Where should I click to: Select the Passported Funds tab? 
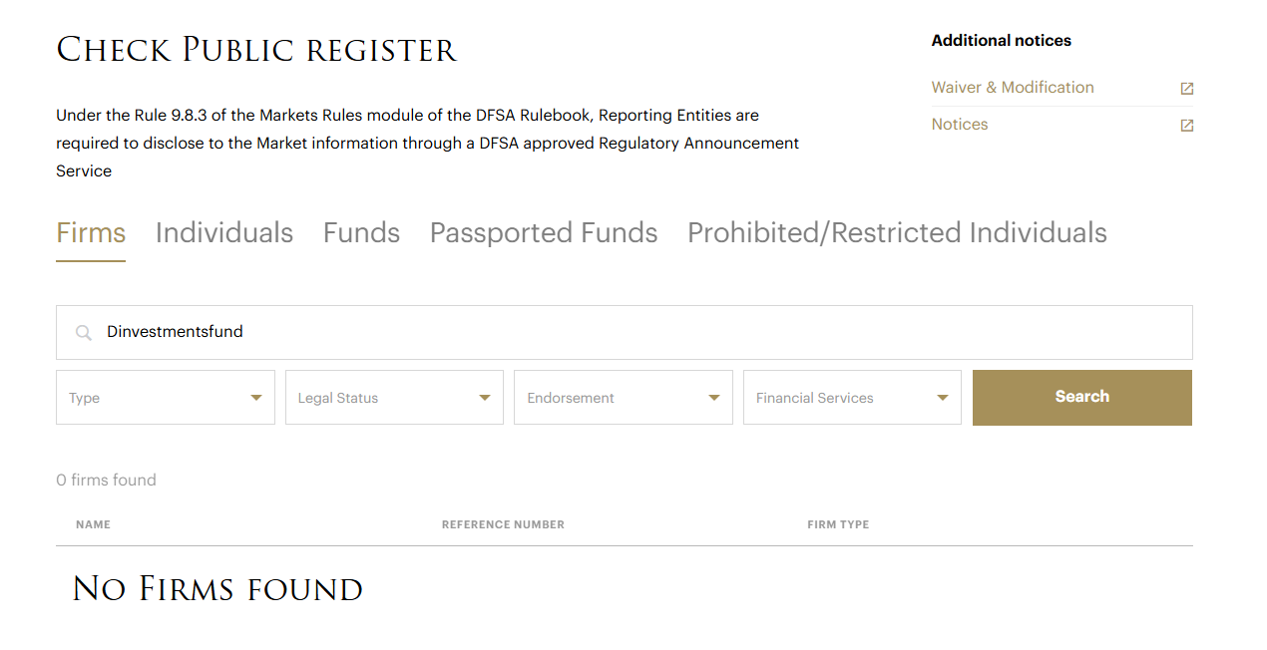point(544,233)
